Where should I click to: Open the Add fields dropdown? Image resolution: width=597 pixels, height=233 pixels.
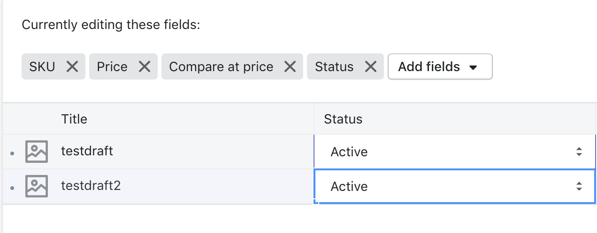coord(440,67)
